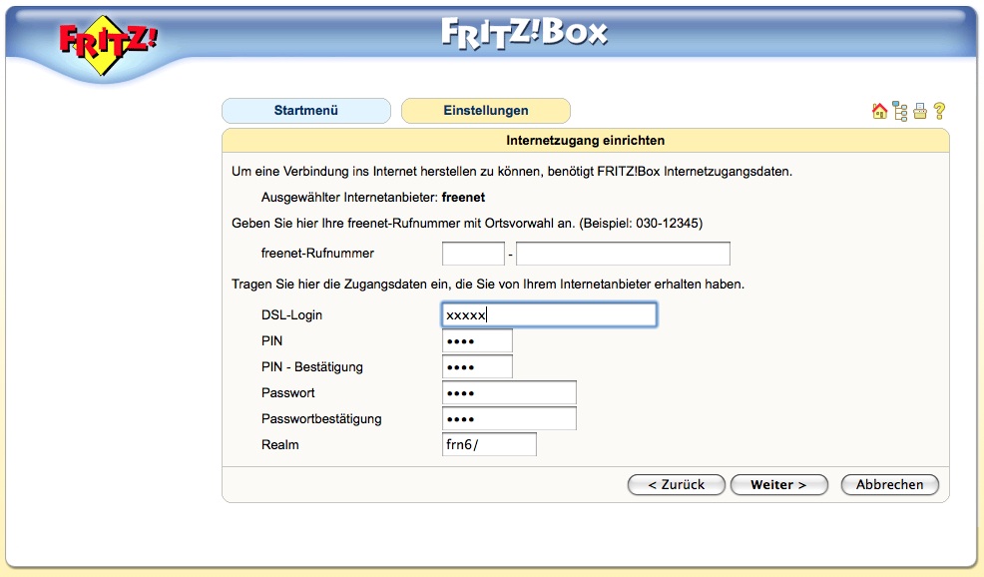Open help via question mark icon

pos(939,111)
